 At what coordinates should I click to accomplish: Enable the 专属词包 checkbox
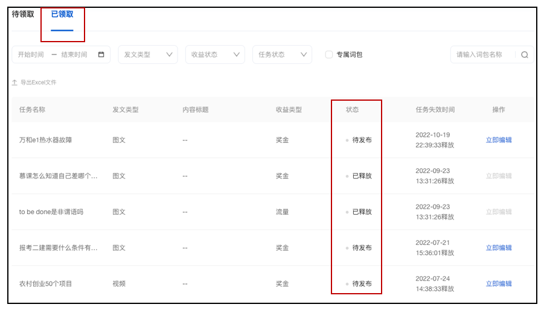[329, 54]
